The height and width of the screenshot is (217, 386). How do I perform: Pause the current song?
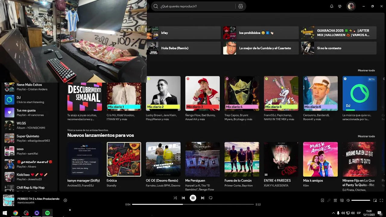coord(193,198)
